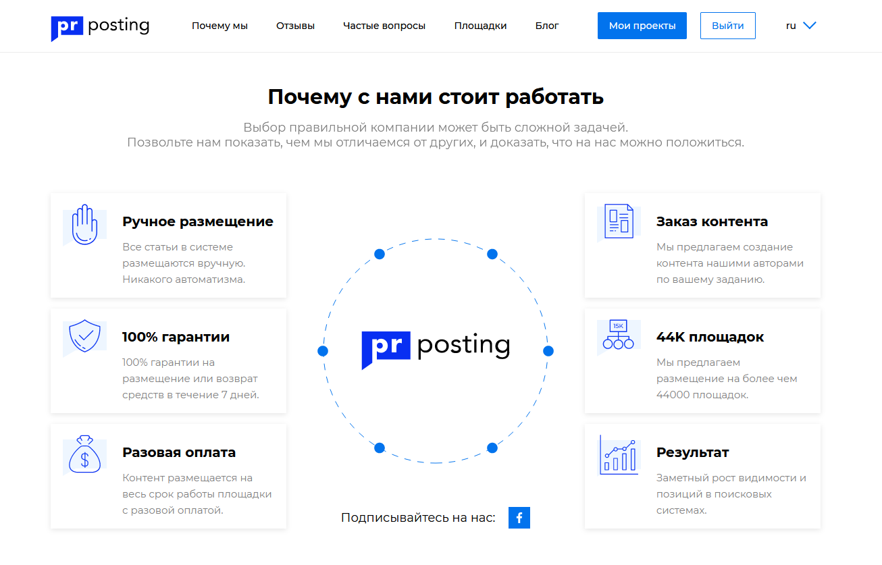Click the money bag icon for Разовая оплата

(84, 454)
